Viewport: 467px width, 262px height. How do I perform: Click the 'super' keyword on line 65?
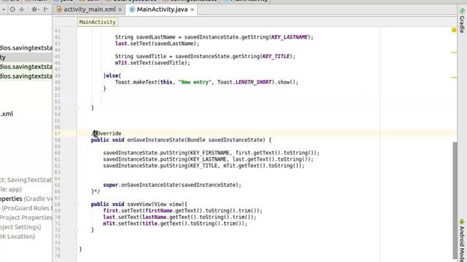pos(110,185)
